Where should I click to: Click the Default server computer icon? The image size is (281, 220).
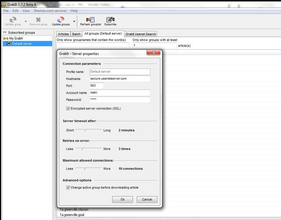click(9, 44)
